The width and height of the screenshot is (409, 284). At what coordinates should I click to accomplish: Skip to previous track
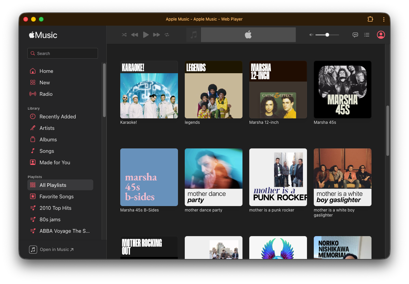134,35
